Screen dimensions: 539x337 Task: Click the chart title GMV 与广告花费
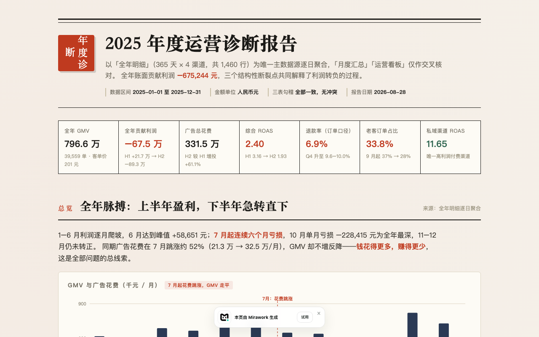pyautogui.click(x=113, y=285)
